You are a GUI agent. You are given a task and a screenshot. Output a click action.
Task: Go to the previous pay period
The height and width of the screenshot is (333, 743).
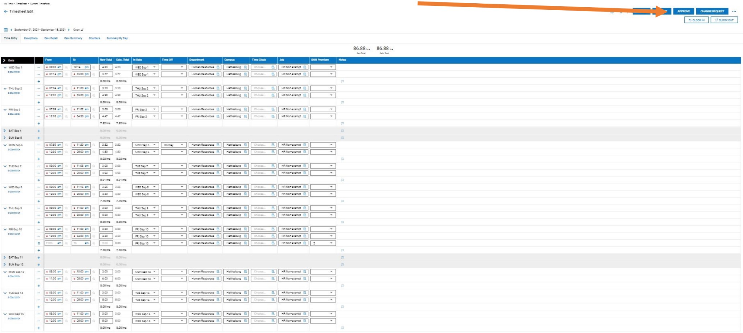11,30
